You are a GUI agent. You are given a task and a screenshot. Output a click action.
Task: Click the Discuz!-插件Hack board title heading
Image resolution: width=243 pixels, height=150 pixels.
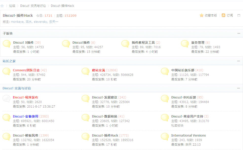coord(18,15)
